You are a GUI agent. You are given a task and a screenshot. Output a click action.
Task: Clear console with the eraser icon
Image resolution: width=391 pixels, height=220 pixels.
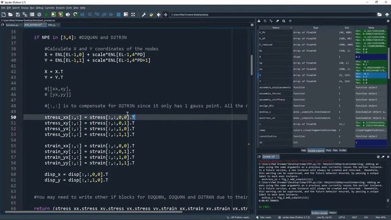click(383, 156)
